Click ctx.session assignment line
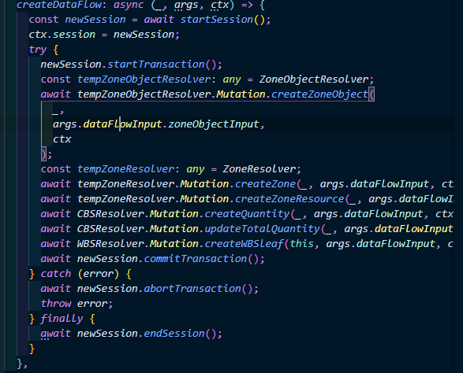The width and height of the screenshot is (463, 373). 104,35
